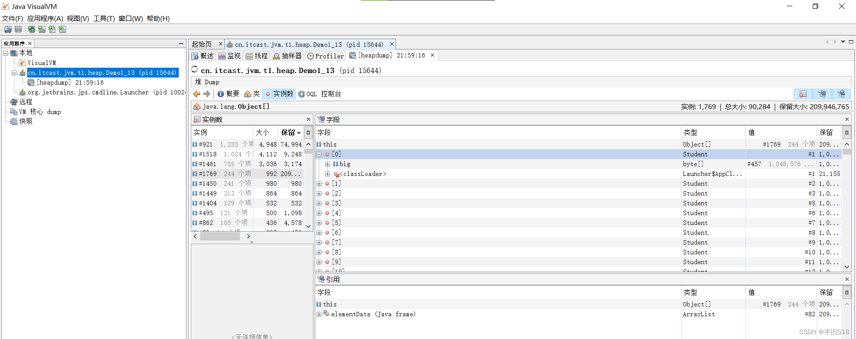856x339 pixels.
Task: Close the 字段 fields sub-panel
Action: point(847,119)
